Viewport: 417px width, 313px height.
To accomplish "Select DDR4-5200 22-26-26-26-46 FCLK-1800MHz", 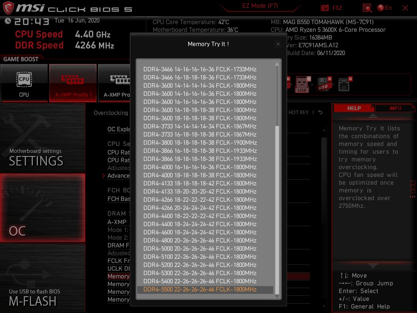I will click(x=200, y=265).
